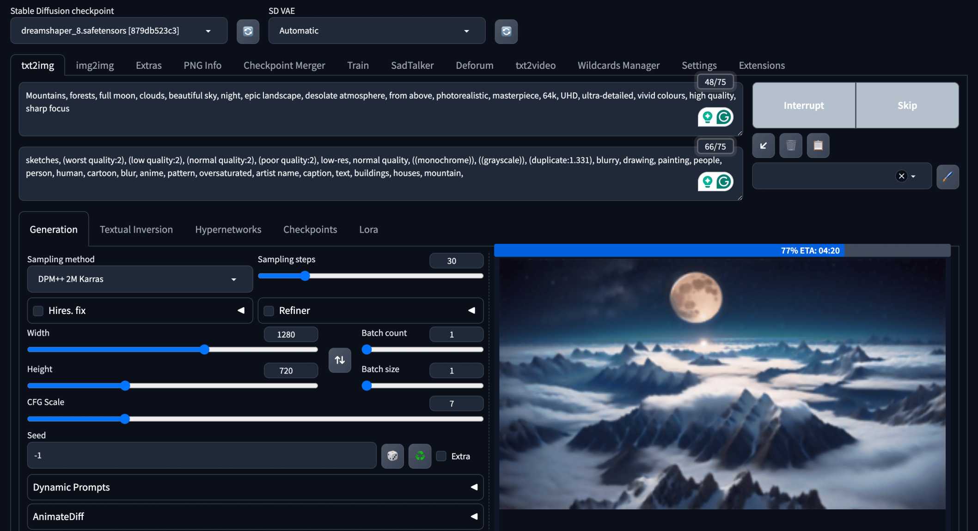Click the arrow icon to read last generation parameters
Image resolution: width=978 pixels, height=531 pixels.
pyautogui.click(x=764, y=146)
